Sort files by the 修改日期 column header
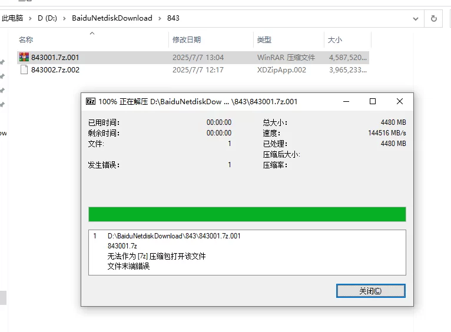The height and width of the screenshot is (332, 451). click(187, 39)
